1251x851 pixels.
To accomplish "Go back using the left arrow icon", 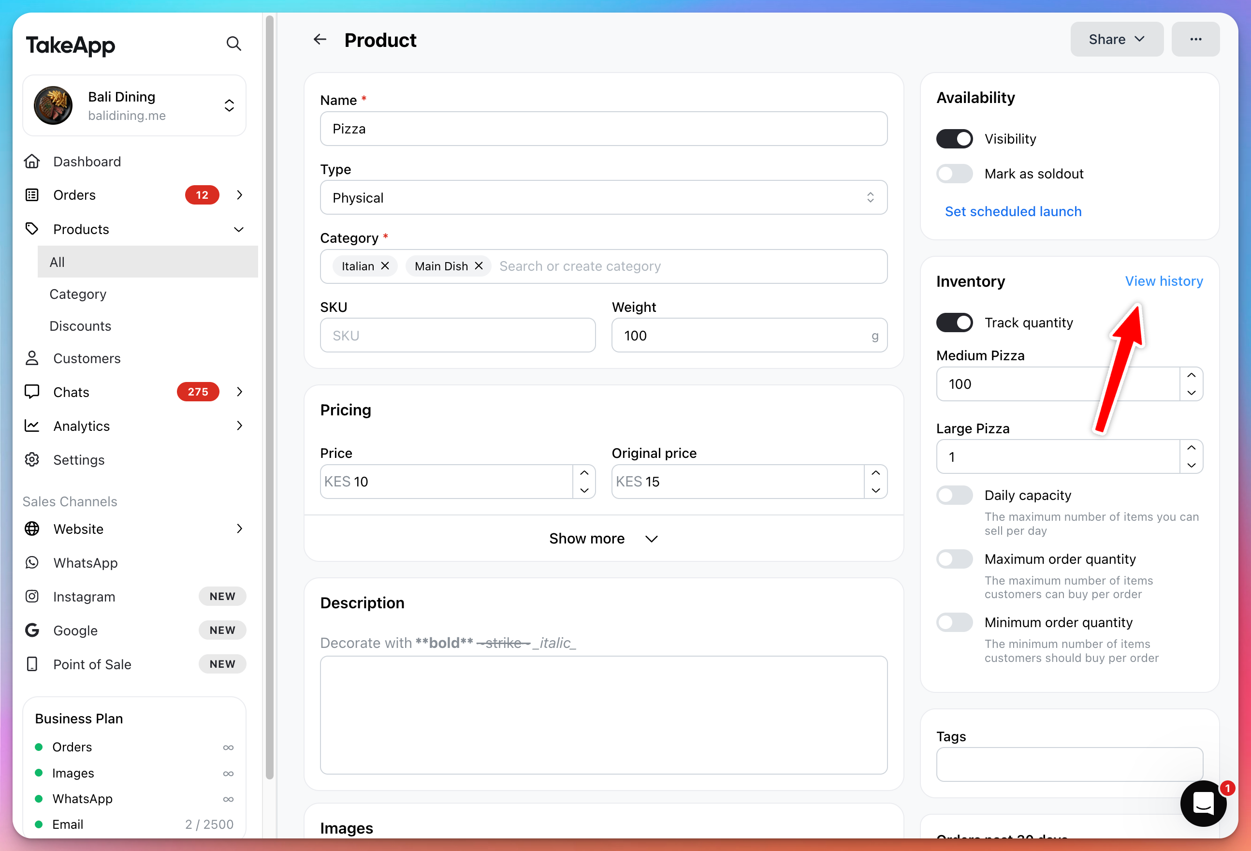I will pos(320,39).
